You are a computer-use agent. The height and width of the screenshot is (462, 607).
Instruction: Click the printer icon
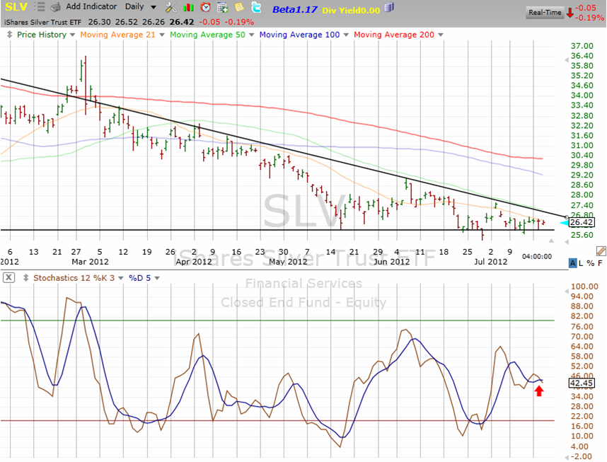tap(56, 7)
